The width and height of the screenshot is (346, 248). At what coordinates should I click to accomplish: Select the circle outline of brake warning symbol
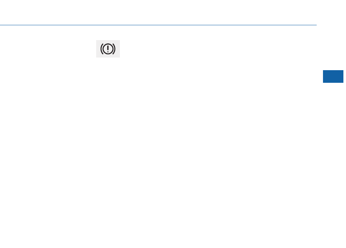point(108,49)
